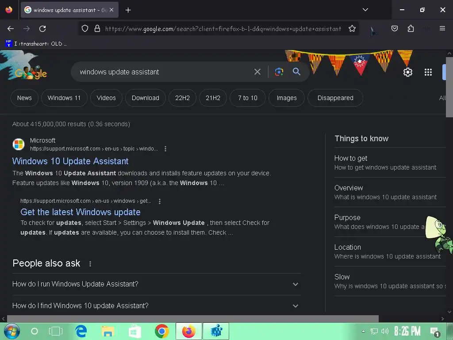Select the 7 to 10 chip
The width and height of the screenshot is (453, 340).
(x=248, y=98)
